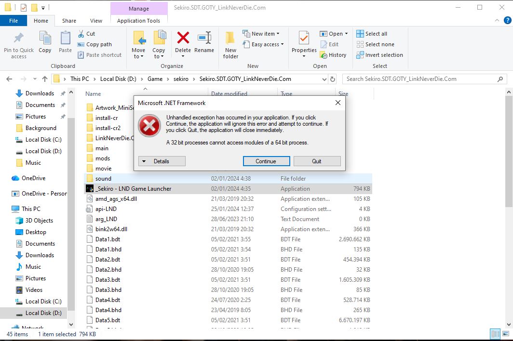The width and height of the screenshot is (513, 341).
Task: Click the file list vertical scrollbar
Action: tap(509, 151)
